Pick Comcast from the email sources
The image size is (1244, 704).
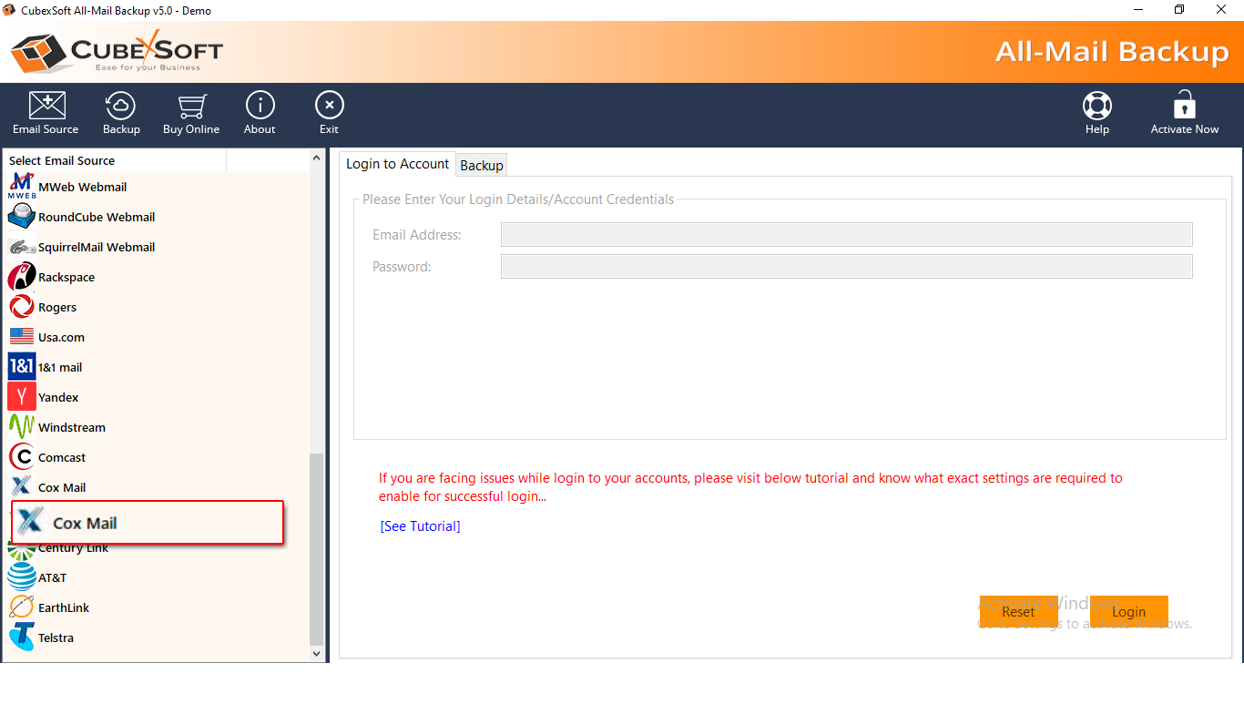62,457
